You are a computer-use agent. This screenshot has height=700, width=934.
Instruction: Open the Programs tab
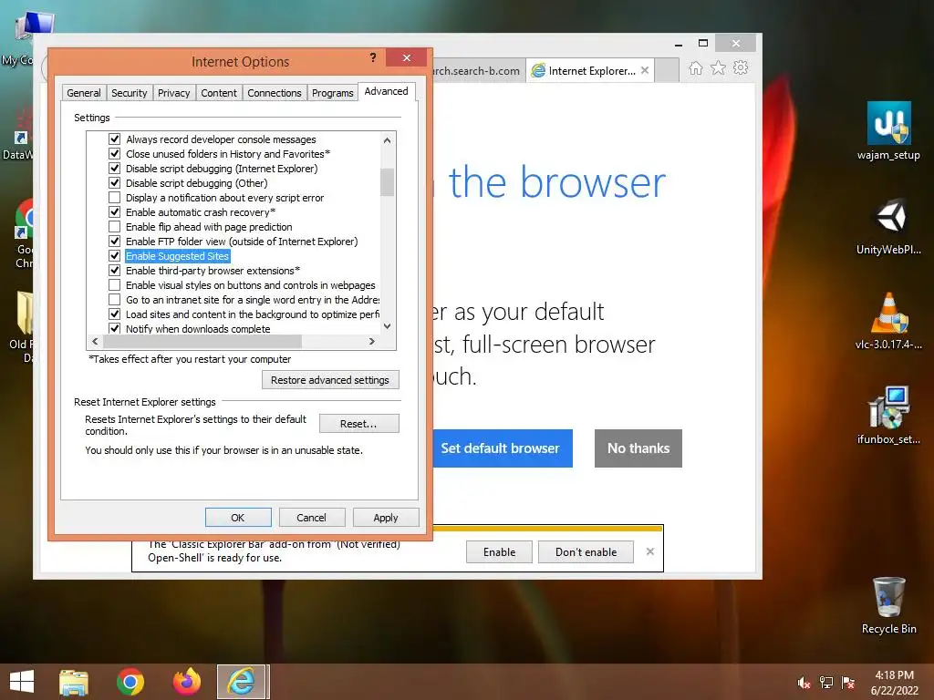(x=332, y=93)
